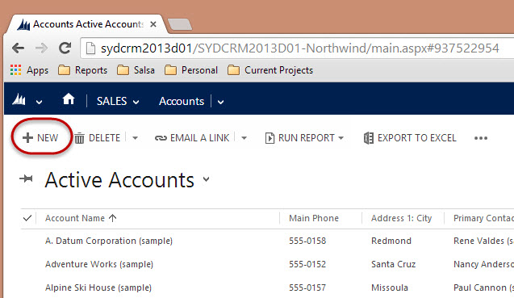Image resolution: width=514 pixels, height=298 pixels.
Task: Switch to Accounts Active Accounts tab
Action: point(87,24)
